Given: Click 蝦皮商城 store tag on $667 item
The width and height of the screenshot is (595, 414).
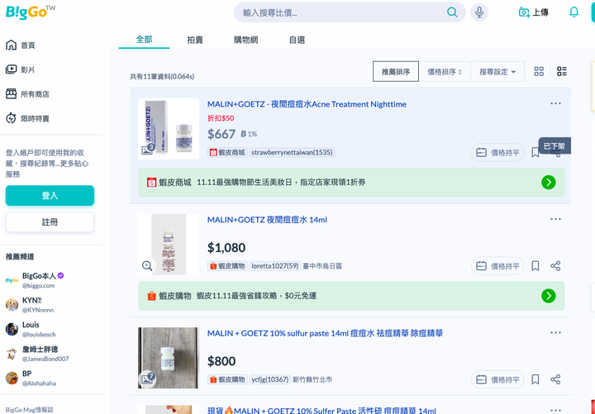Looking at the screenshot, I should [x=227, y=153].
